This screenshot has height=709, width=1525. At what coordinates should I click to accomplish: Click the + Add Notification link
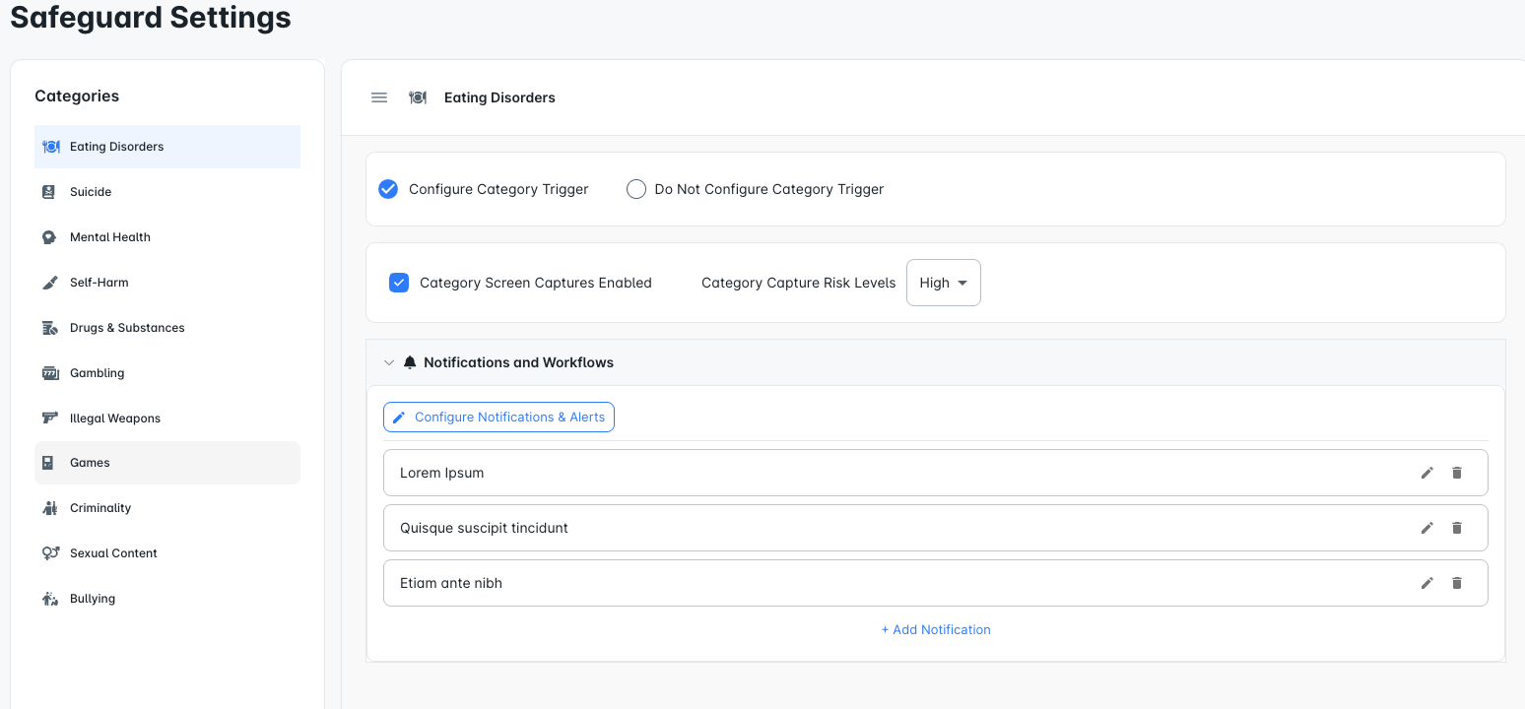tap(936, 629)
